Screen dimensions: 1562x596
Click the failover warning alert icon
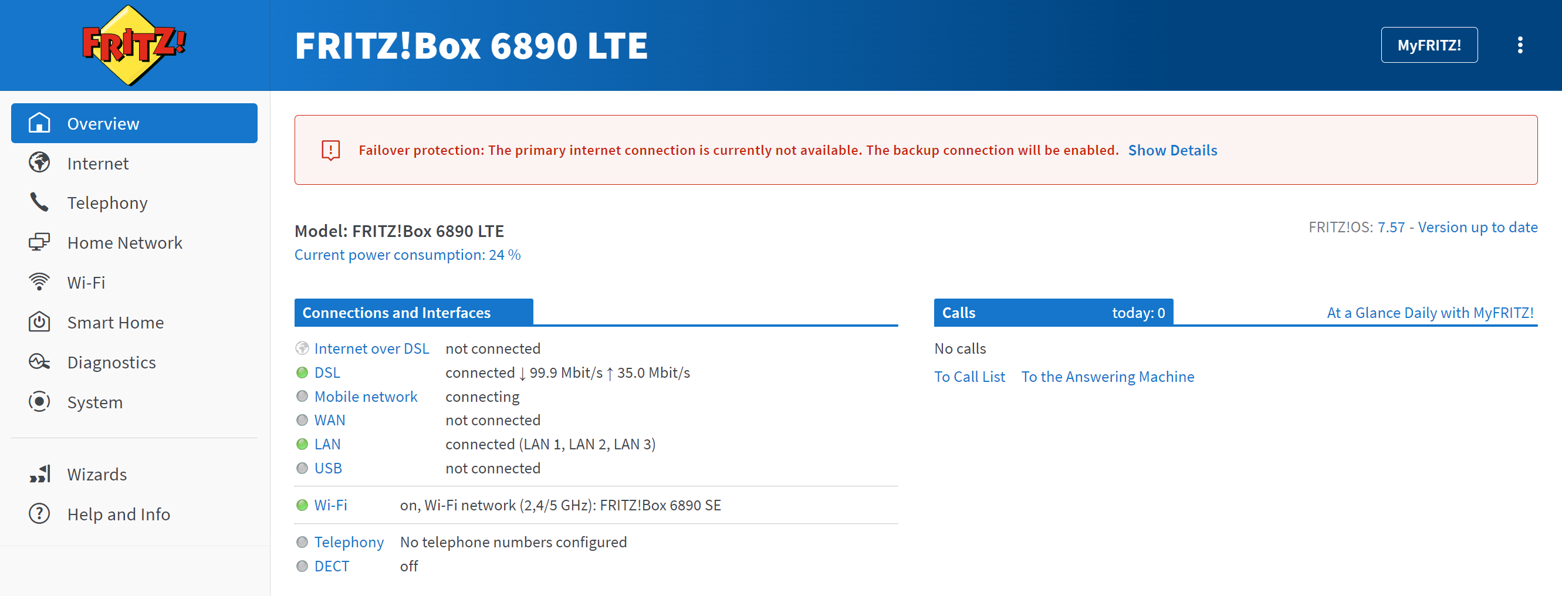pyautogui.click(x=330, y=150)
